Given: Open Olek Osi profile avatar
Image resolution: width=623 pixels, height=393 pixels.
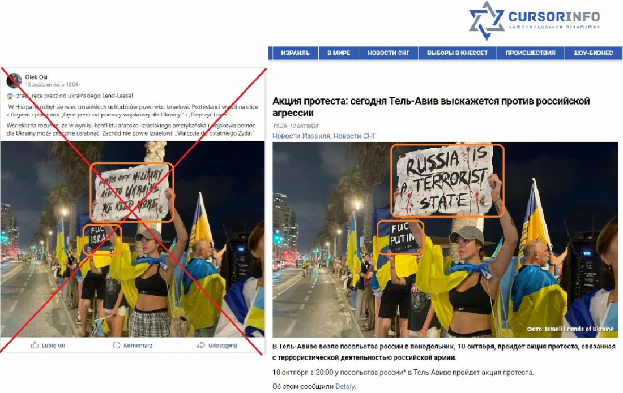Looking at the screenshot, I should pos(14,80).
